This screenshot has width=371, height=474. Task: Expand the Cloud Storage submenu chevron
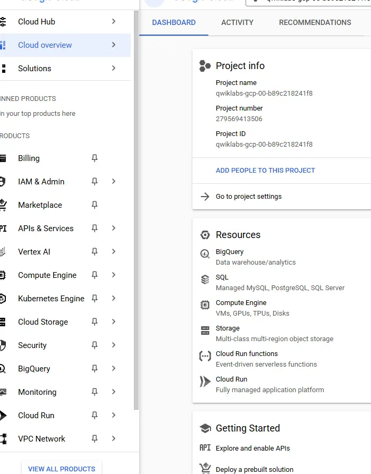114,321
